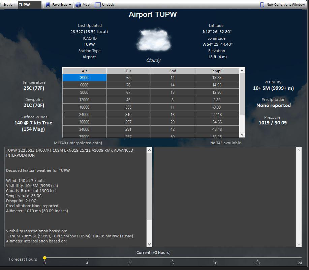The height and width of the screenshot is (270, 309).
Task: Select the 3000 altitude cell
Action: pyautogui.click(x=85, y=77)
